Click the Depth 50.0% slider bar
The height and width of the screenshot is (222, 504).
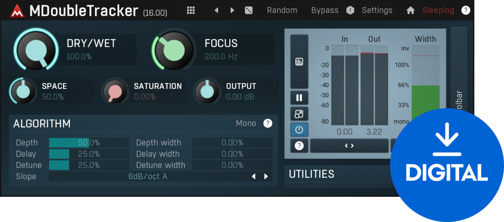pos(89,143)
